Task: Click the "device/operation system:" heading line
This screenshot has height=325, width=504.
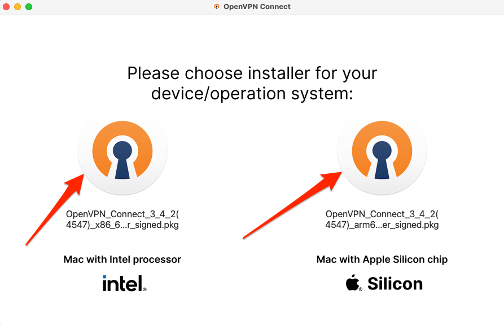Action: pyautogui.click(x=252, y=93)
